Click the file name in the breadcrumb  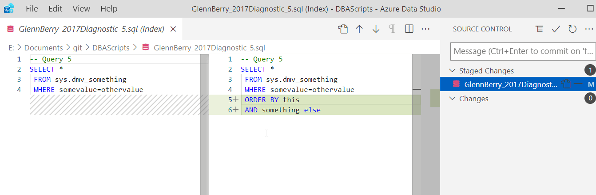click(x=209, y=48)
